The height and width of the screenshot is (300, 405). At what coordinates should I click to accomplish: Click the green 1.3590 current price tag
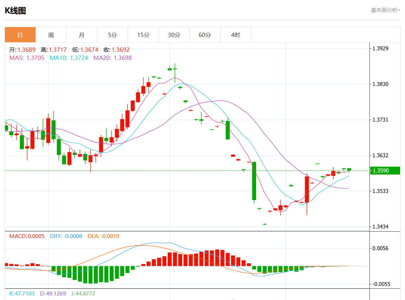(385, 170)
